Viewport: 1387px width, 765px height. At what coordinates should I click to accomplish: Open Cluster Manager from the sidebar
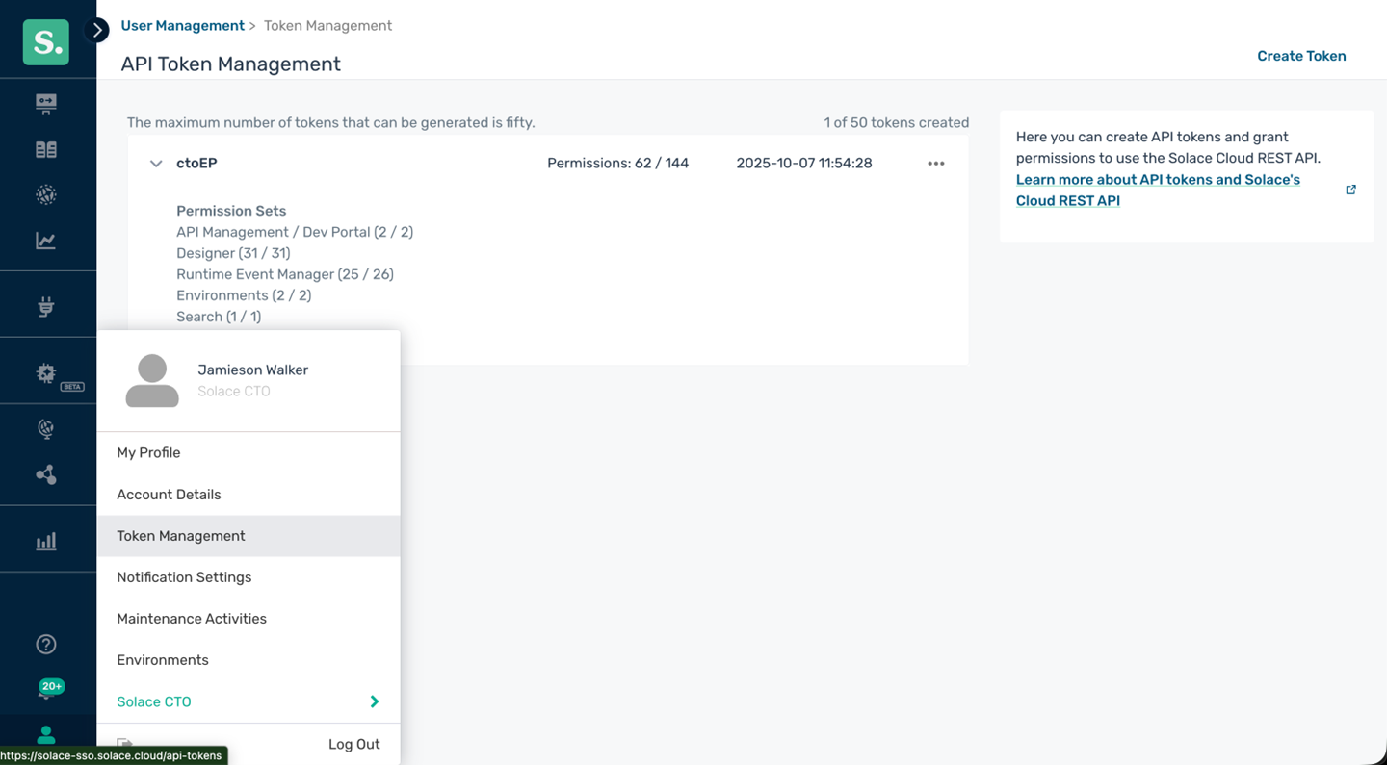(x=46, y=103)
